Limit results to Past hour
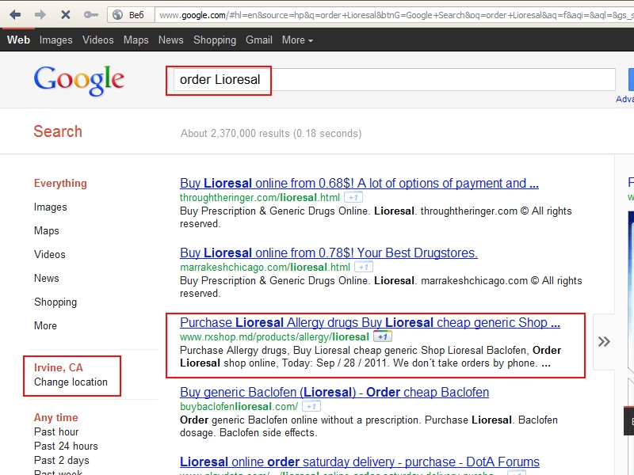The image size is (634, 475). click(x=56, y=431)
